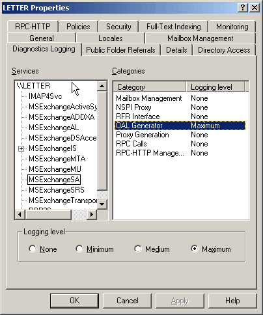Select IMAP4Svc service
Screen dimensions: 263x315
pos(46,96)
